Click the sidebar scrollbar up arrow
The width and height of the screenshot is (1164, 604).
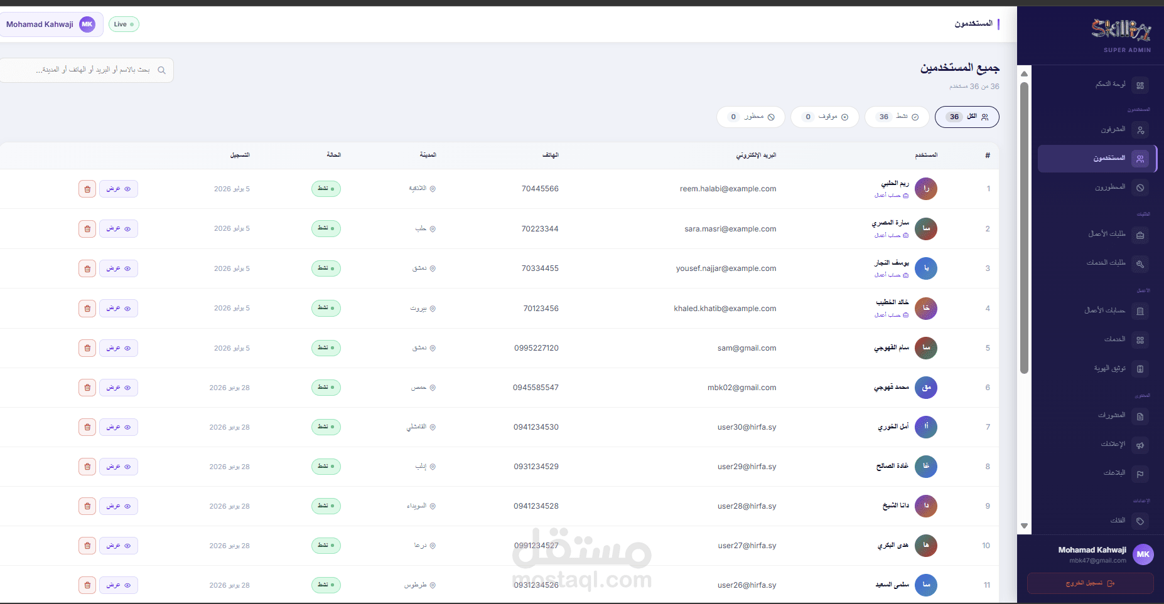coord(1024,74)
